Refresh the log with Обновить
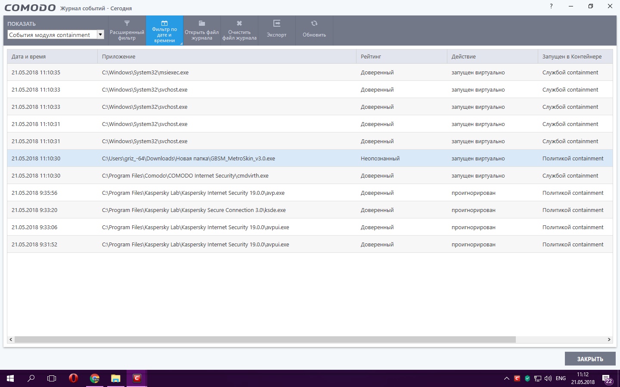This screenshot has height=387, width=620. coord(314,31)
